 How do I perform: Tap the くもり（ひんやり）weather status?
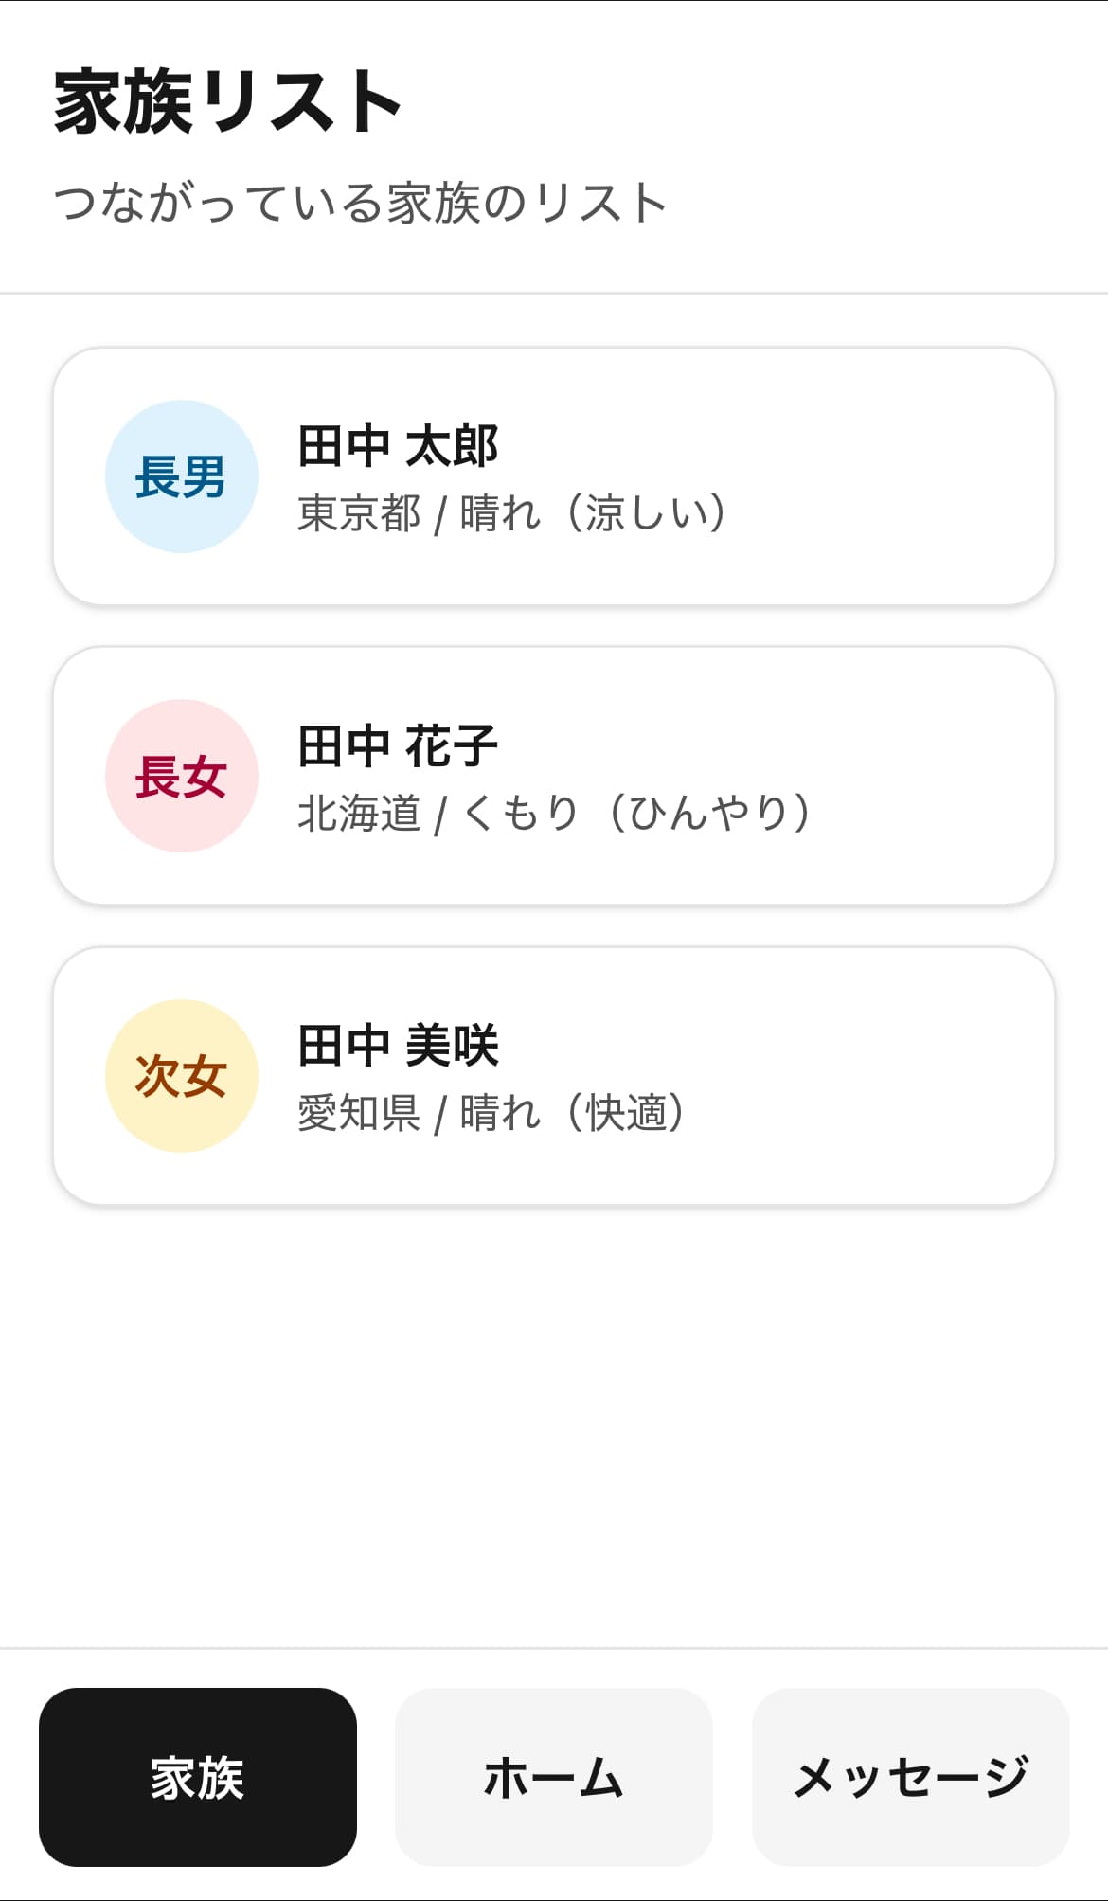(x=636, y=814)
